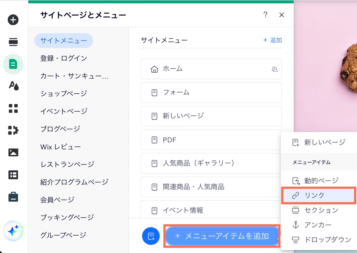Click the + 追加 link
Viewport: 357px width, 253px height.
tap(272, 40)
